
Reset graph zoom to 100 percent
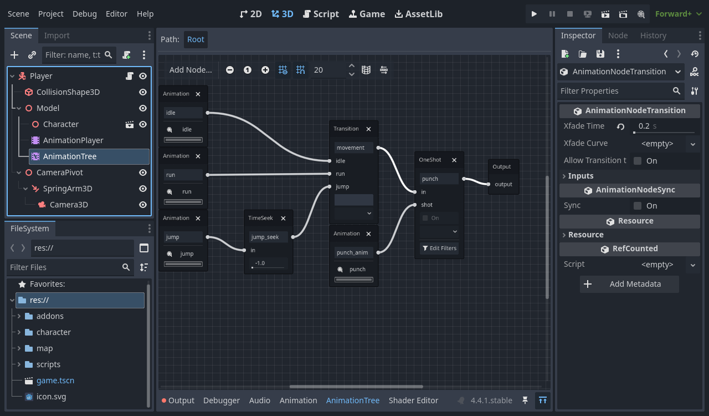tap(248, 70)
